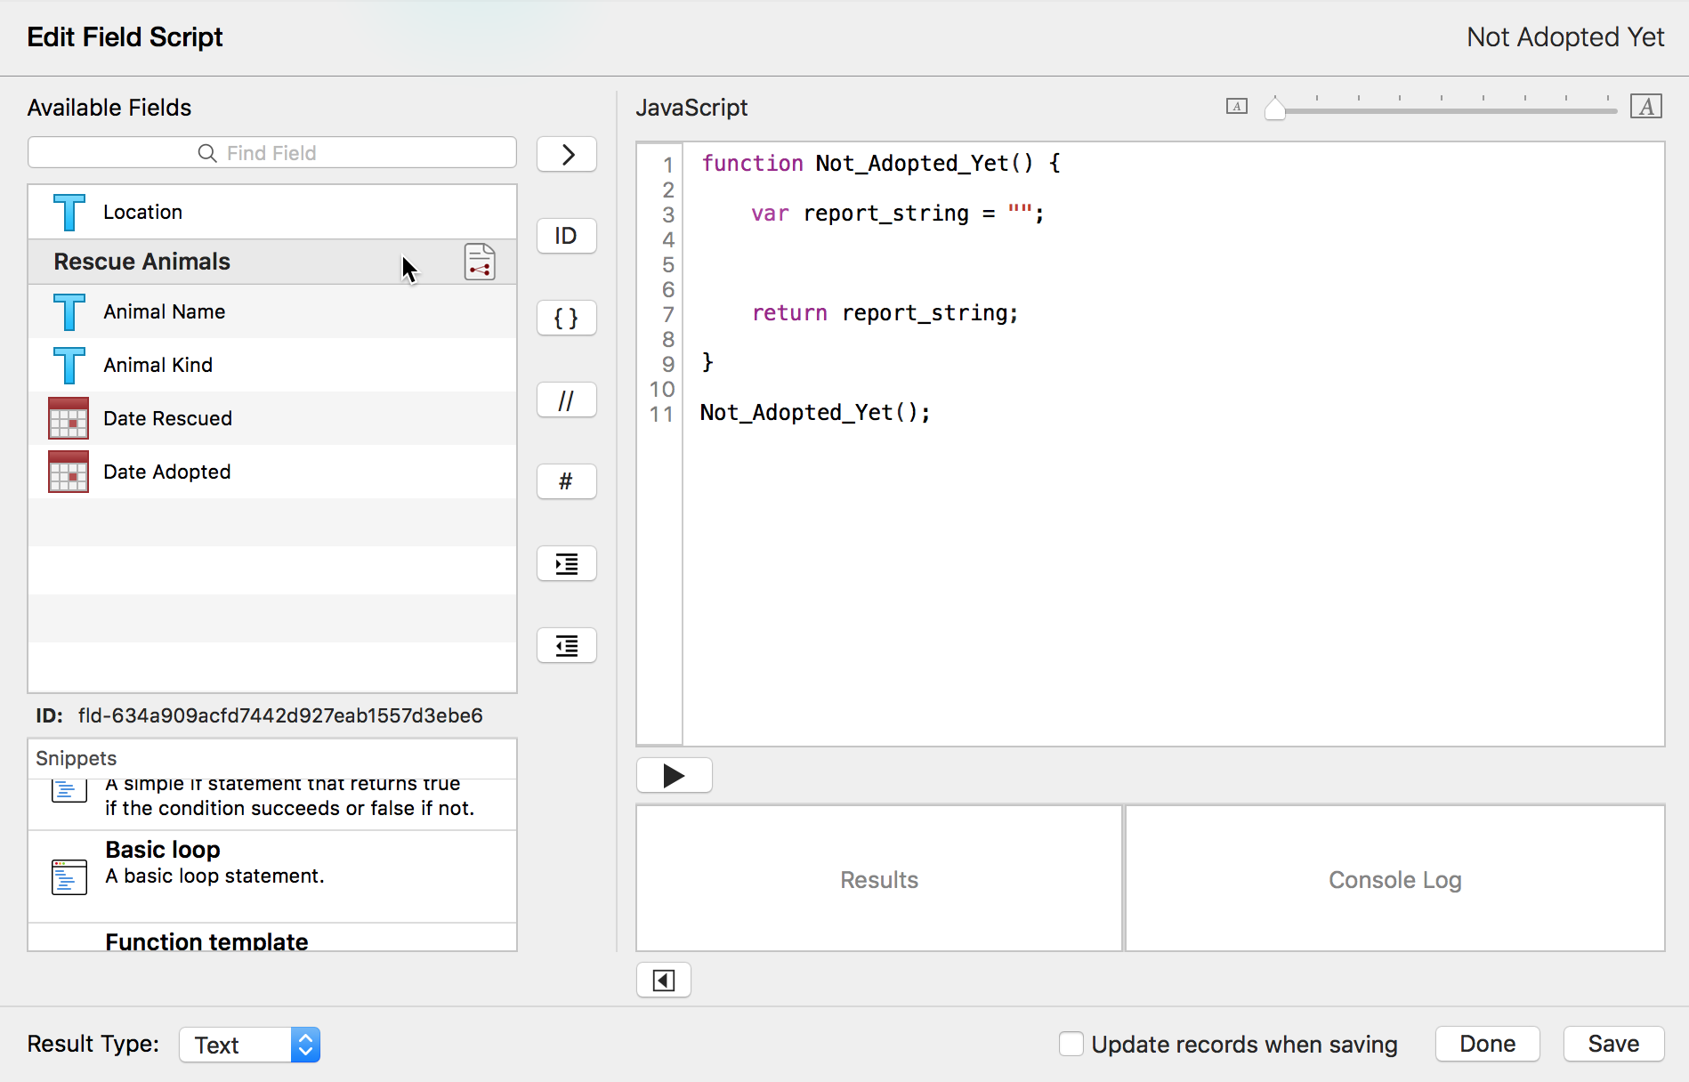Viewport: 1689px width, 1082px height.
Task: Click the field ID text fld-634a909...
Action: [280, 715]
